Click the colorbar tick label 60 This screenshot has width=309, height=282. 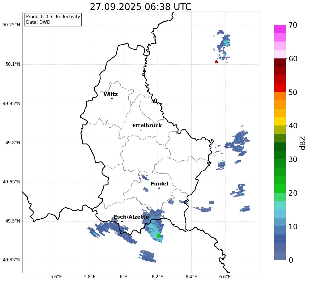(x=293, y=59)
